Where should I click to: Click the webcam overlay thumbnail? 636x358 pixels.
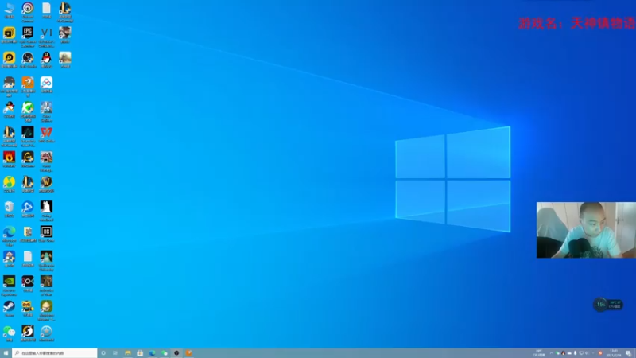coord(586,230)
